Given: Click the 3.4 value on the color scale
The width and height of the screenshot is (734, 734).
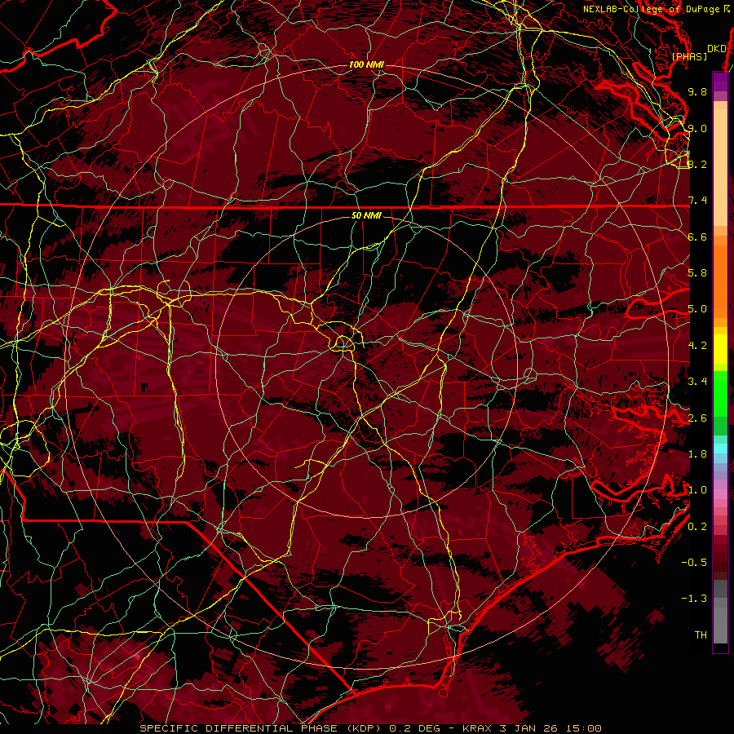Looking at the screenshot, I should [x=697, y=382].
